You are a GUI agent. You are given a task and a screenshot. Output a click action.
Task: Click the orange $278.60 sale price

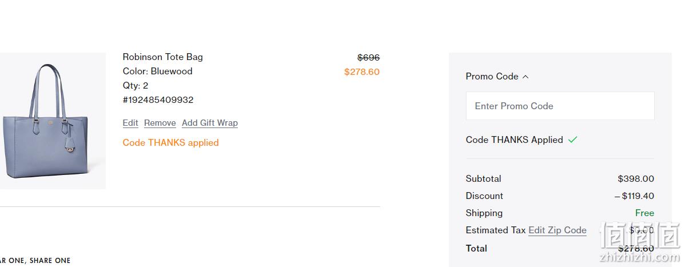362,71
